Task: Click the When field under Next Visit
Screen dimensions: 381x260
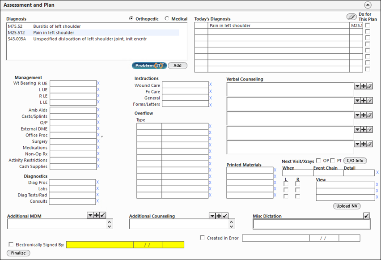Action: [x=298, y=173]
